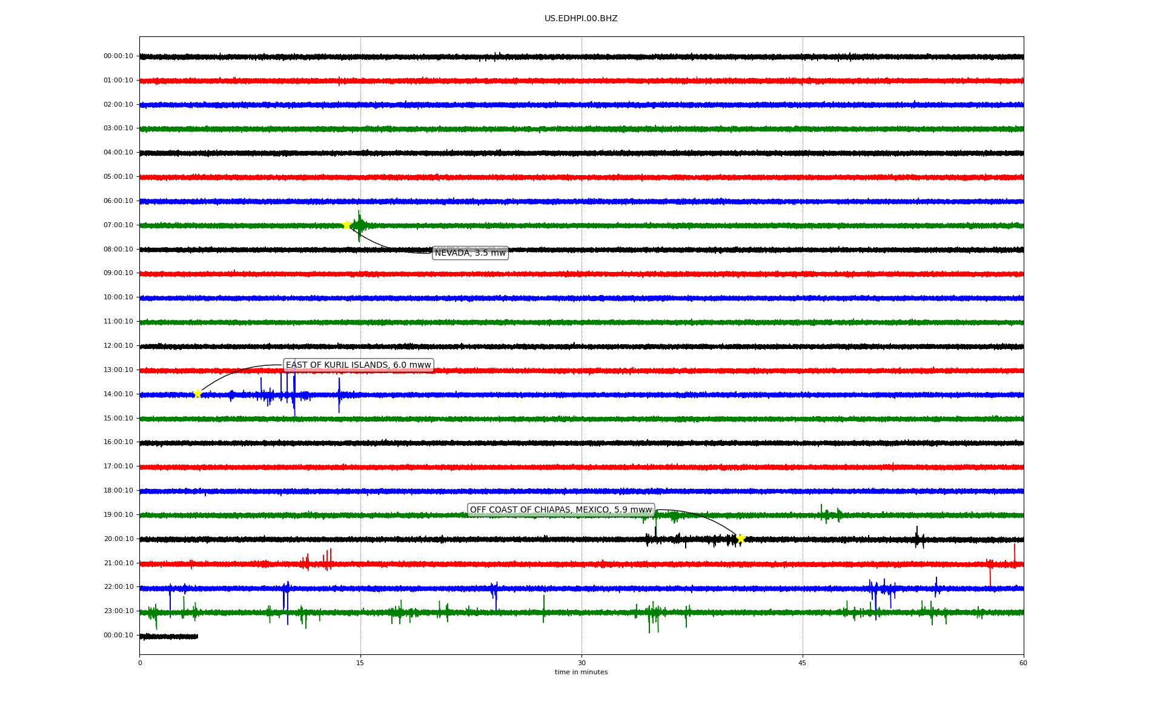Click the plot title US.EDHPI.00.BHZ
Screen dimensions: 1163x727
coord(581,19)
